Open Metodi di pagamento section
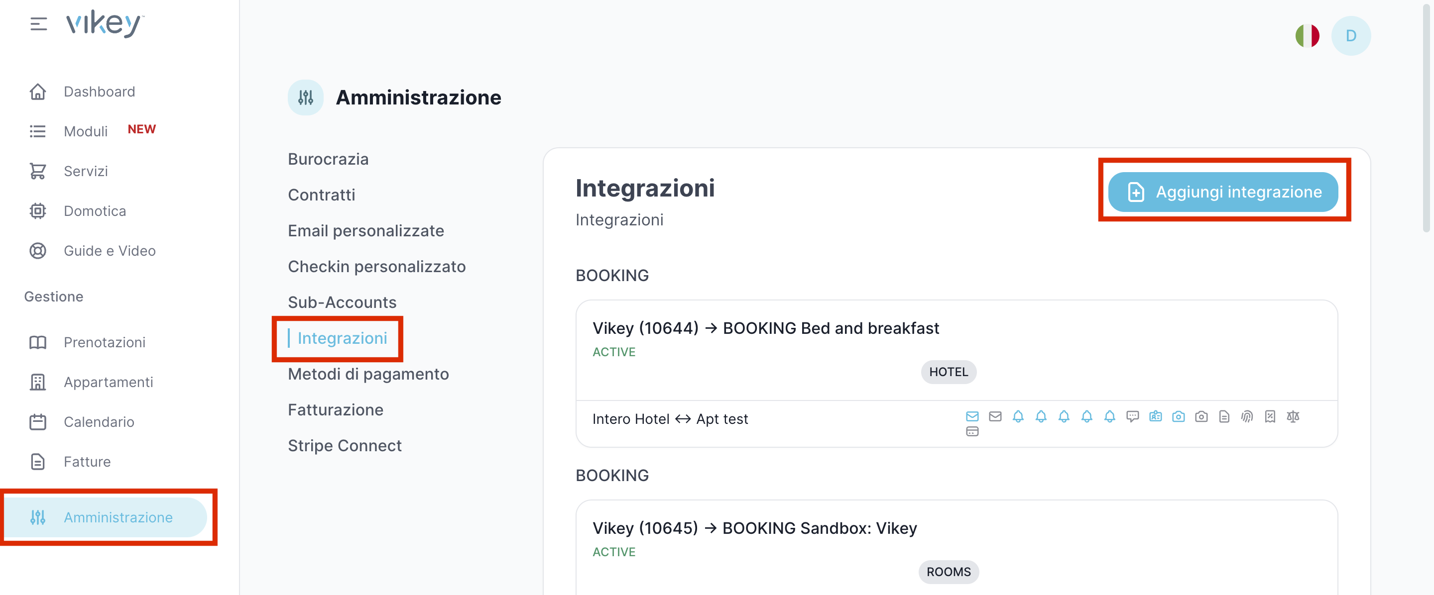 (x=368, y=374)
